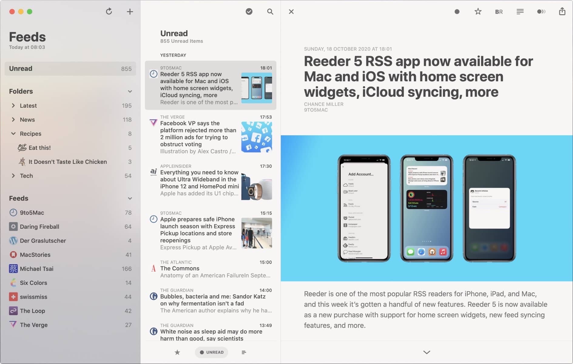Image resolution: width=573 pixels, height=364 pixels.
Task: Collapse the Feeds section in the sidebar
Action: click(130, 198)
